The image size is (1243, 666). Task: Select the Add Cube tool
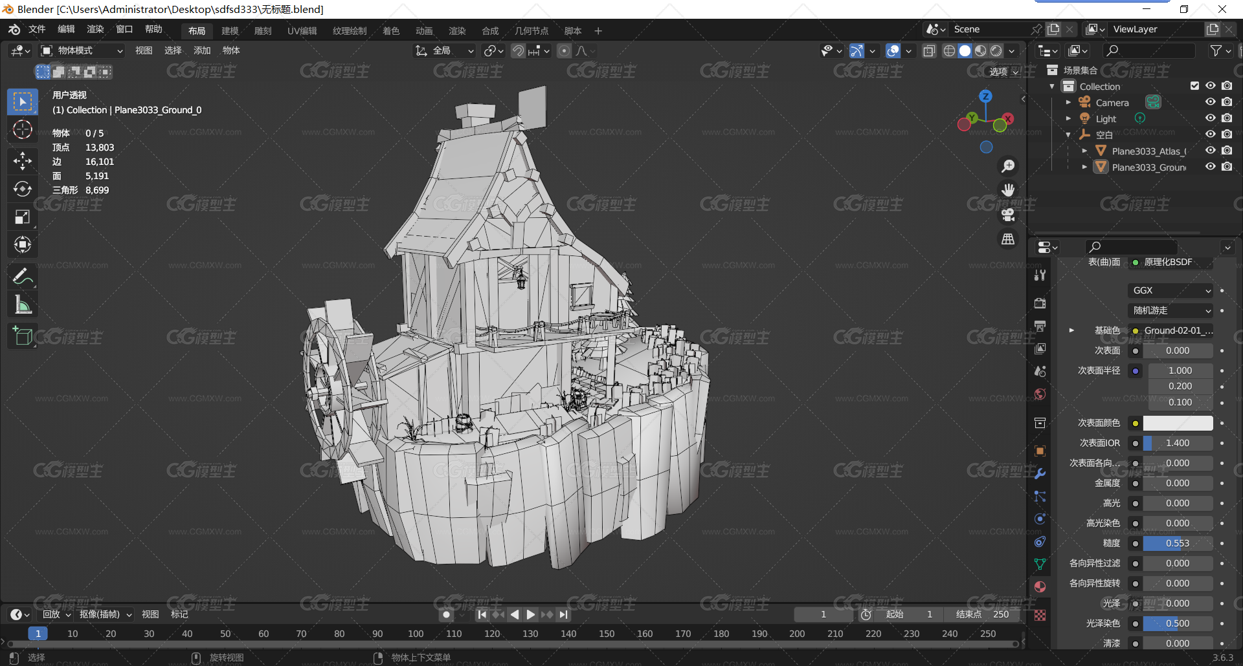(x=23, y=336)
